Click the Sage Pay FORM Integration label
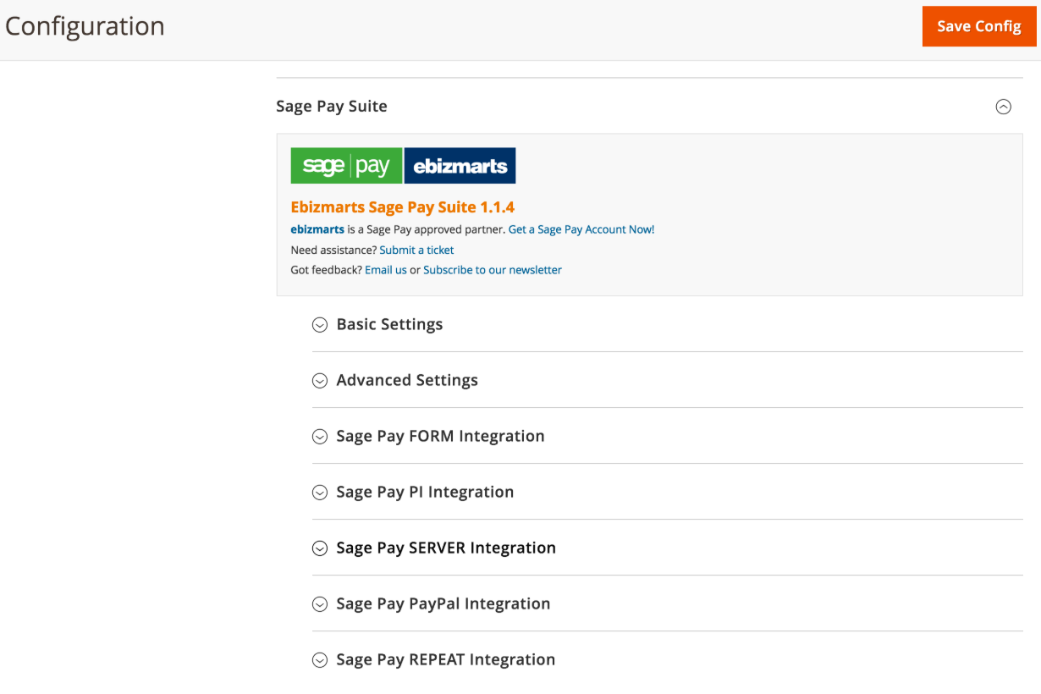 [440, 437]
